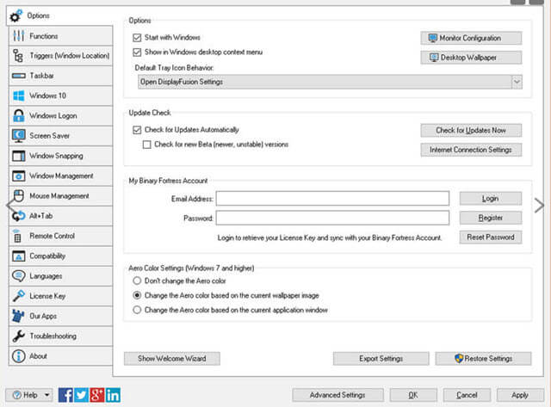Click the LinkedIn icon
551x407 pixels.
point(113,395)
